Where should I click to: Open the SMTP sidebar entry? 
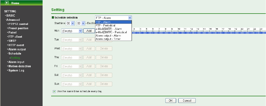(12, 41)
